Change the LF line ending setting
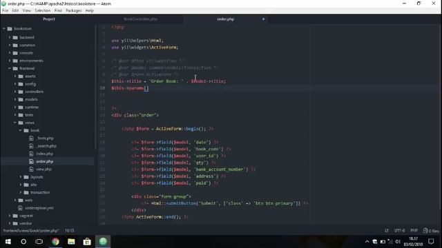This screenshot has width=442, height=248. point(387,231)
